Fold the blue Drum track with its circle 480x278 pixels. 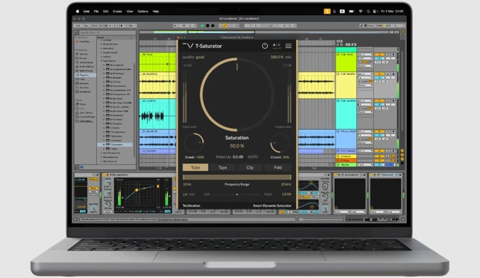tap(338, 131)
